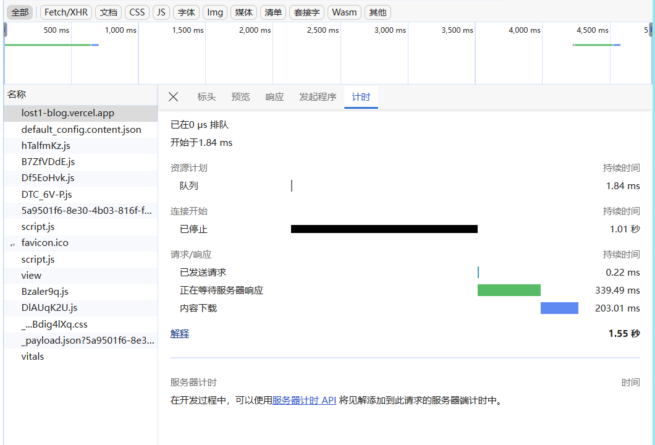
Task: Toggle the JS request filter
Action: tap(161, 12)
